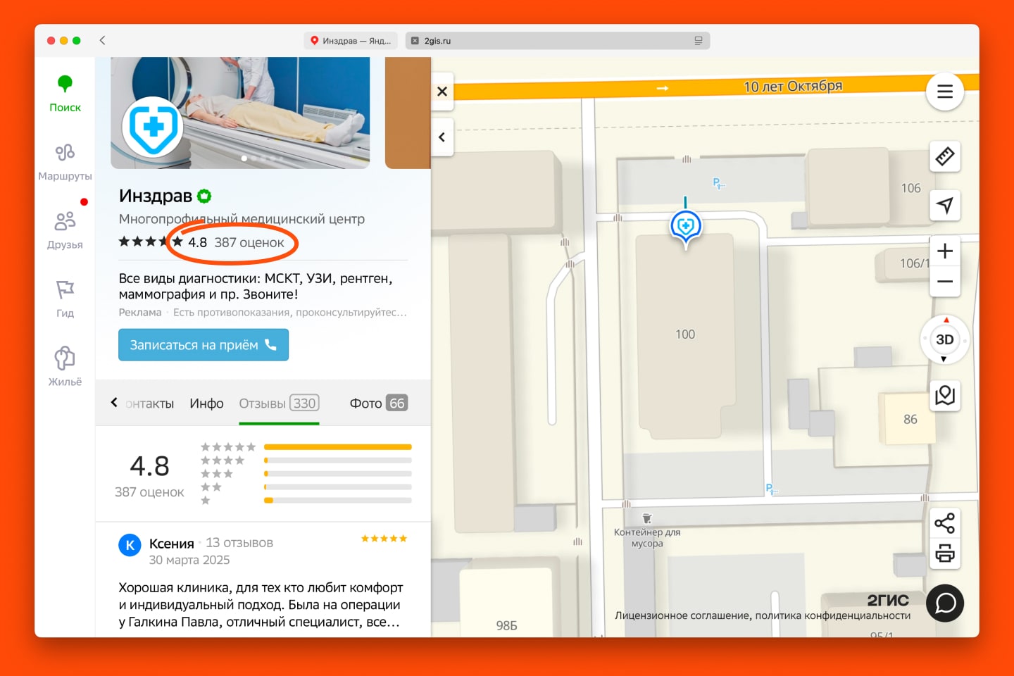Click Ксения's K avatar

point(130,545)
